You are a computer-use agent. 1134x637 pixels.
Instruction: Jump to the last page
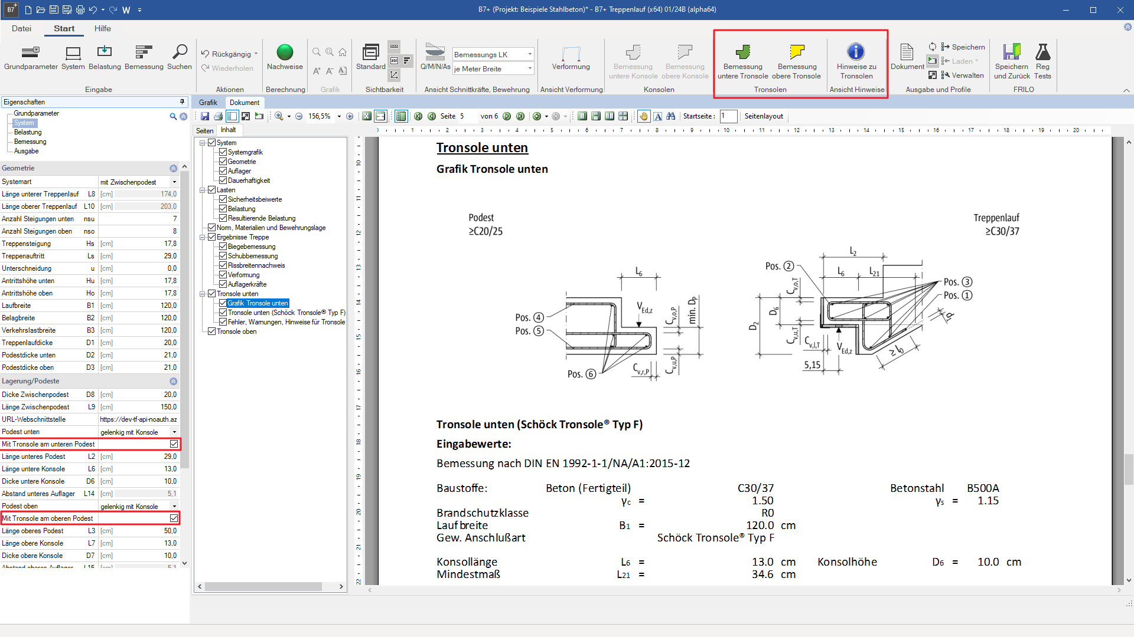coord(520,116)
